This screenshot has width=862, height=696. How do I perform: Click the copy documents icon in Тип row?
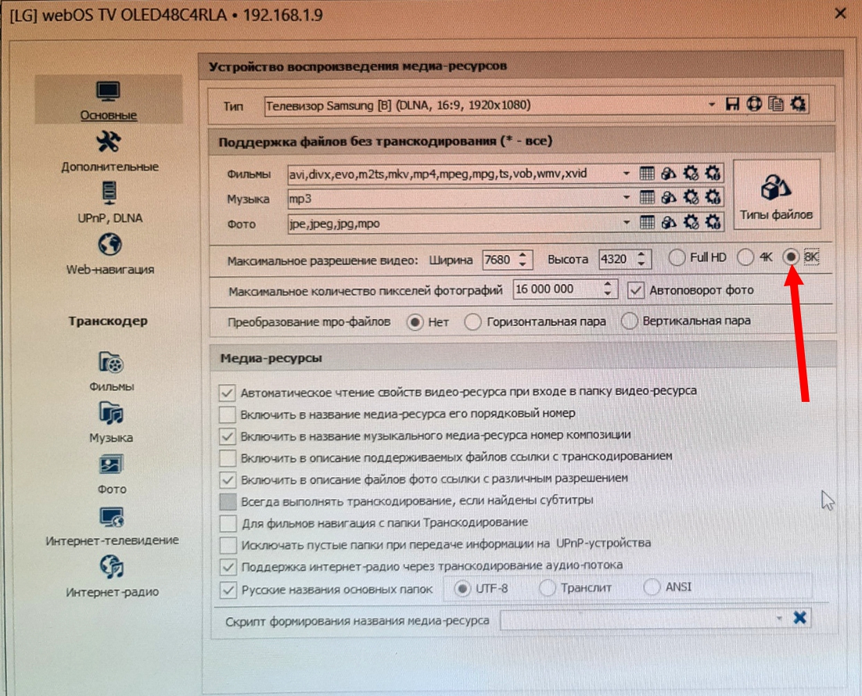click(x=776, y=104)
